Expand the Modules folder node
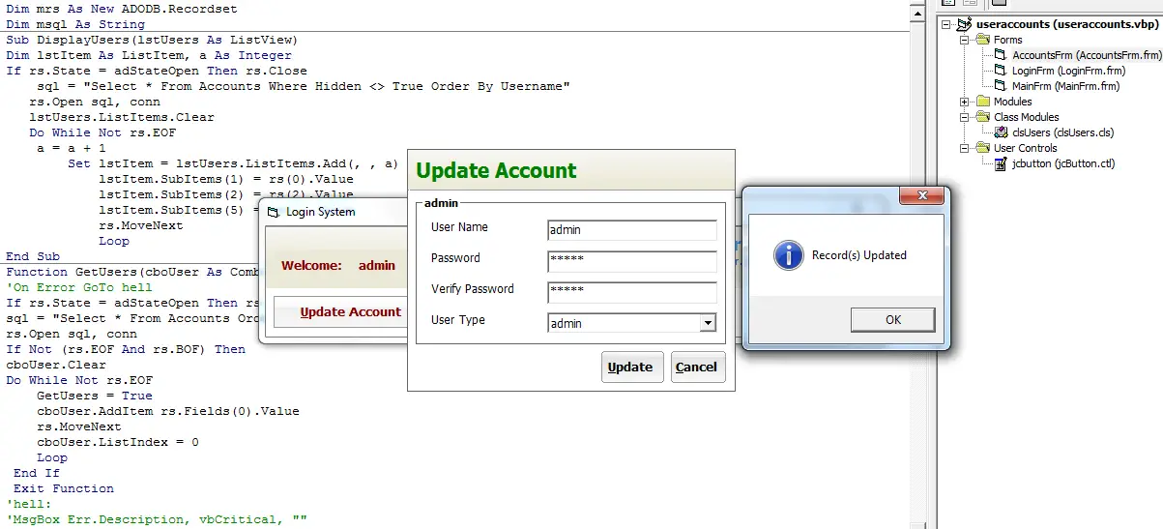 (965, 102)
